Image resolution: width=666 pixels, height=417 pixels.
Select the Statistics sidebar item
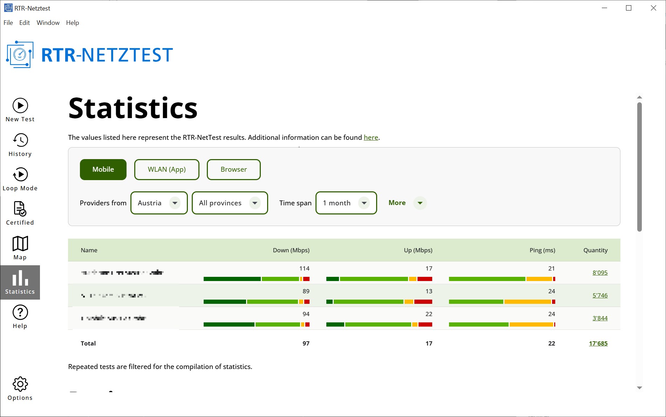click(20, 282)
